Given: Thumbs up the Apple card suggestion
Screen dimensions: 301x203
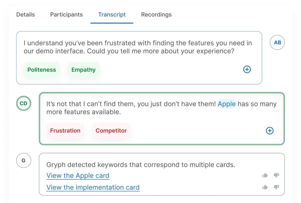Looking at the screenshot, I should [265, 175].
